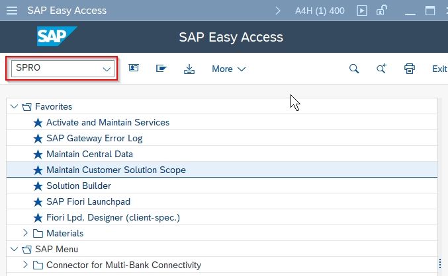Click the Exit button
This screenshot has height=276, width=448.
pos(439,69)
